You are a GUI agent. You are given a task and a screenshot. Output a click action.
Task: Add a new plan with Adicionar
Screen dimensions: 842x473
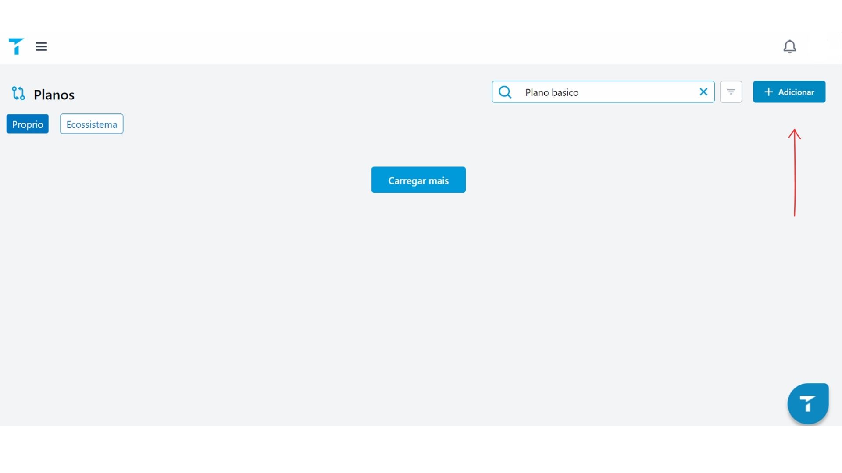tap(789, 92)
